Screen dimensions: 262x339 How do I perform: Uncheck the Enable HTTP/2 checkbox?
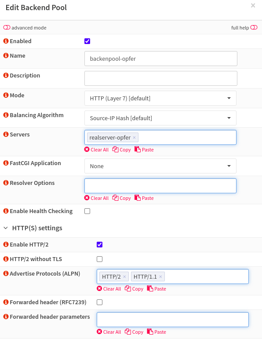pyautogui.click(x=99, y=244)
